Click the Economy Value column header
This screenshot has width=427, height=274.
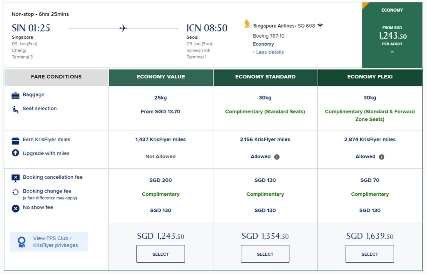click(160, 77)
